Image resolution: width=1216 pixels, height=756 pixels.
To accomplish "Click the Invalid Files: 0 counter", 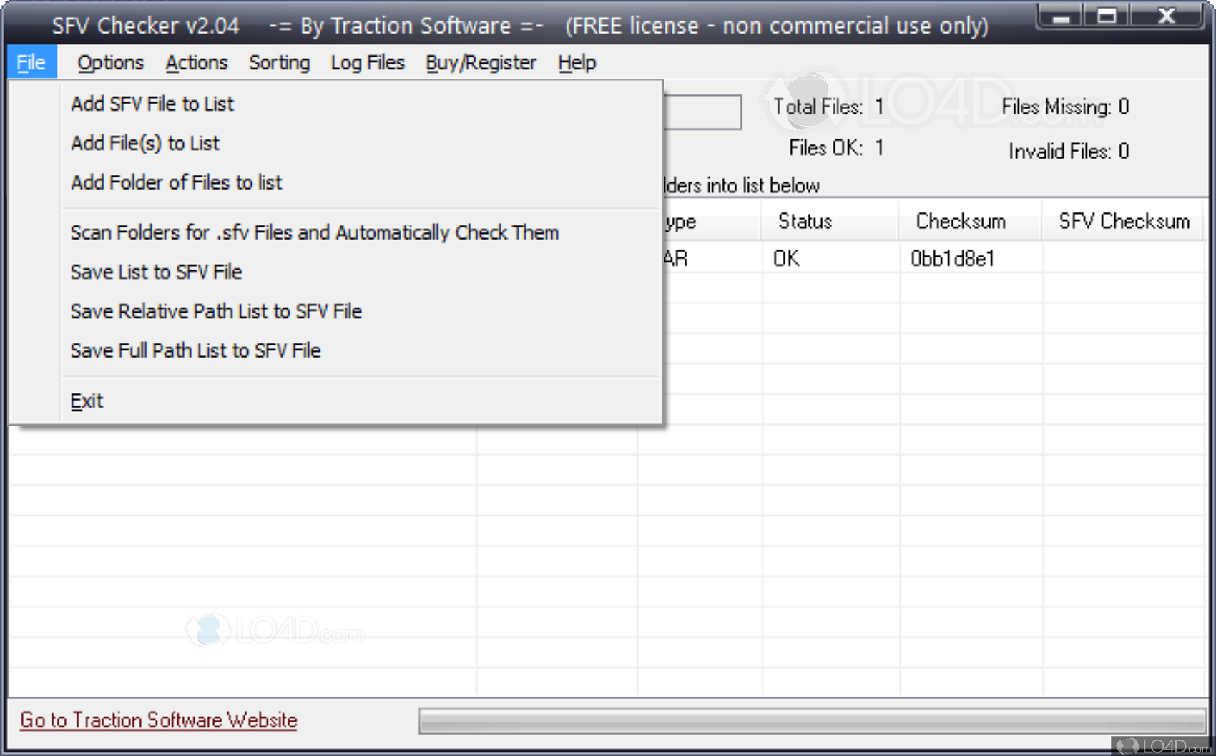I will click(1069, 151).
